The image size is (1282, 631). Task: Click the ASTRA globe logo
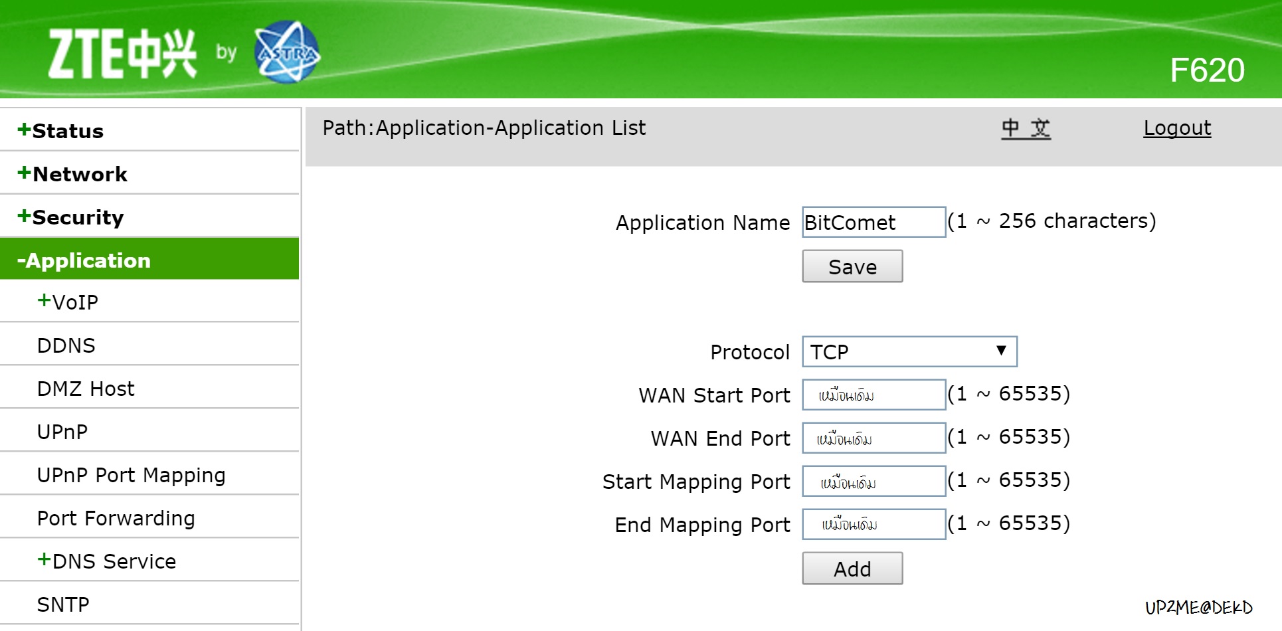click(287, 53)
